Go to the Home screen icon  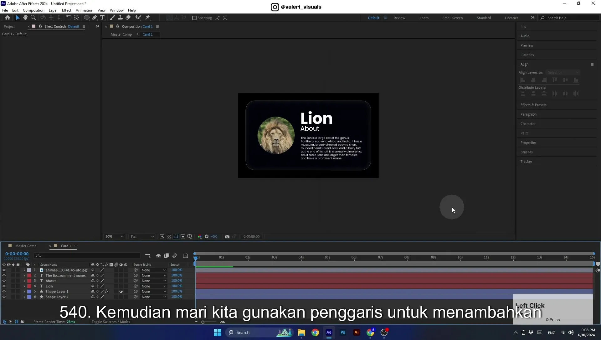(8, 18)
